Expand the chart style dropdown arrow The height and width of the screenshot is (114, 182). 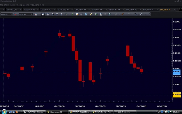pyautogui.click(x=39, y=14)
